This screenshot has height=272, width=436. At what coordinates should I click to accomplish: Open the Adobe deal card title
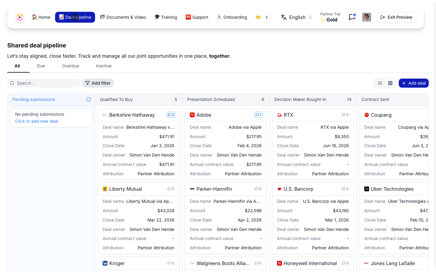204,115
